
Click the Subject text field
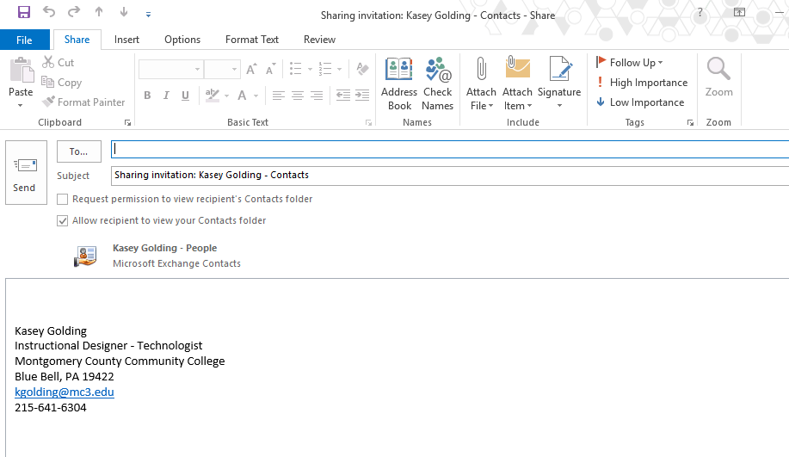click(x=450, y=176)
